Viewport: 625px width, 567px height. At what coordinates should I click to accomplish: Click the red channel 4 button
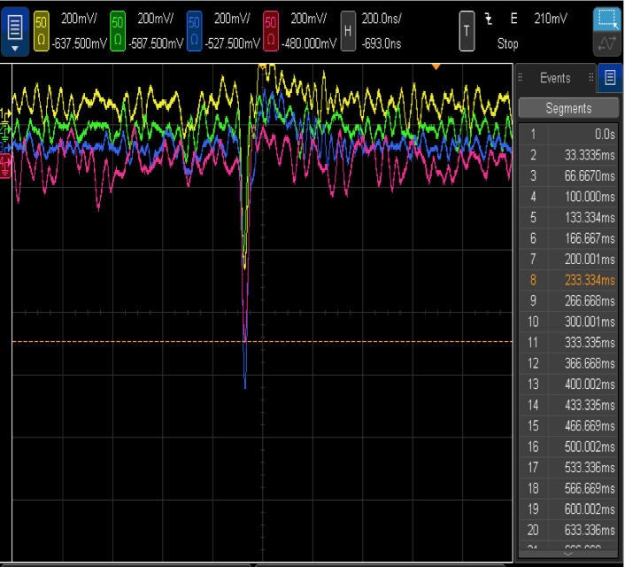click(272, 31)
